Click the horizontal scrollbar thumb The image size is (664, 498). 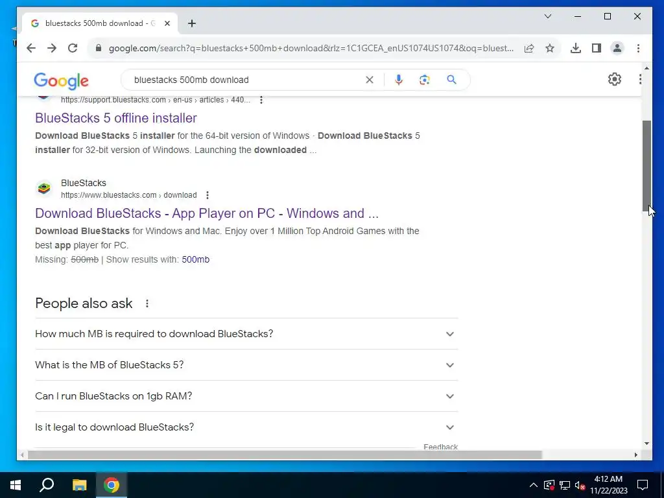click(x=285, y=455)
